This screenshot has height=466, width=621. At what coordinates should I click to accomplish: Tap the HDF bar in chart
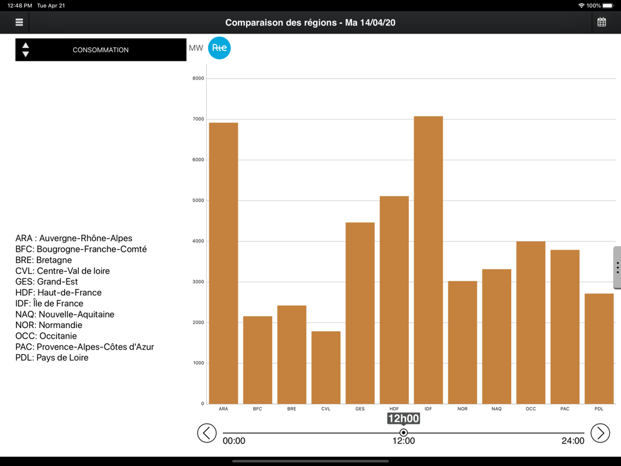click(394, 300)
